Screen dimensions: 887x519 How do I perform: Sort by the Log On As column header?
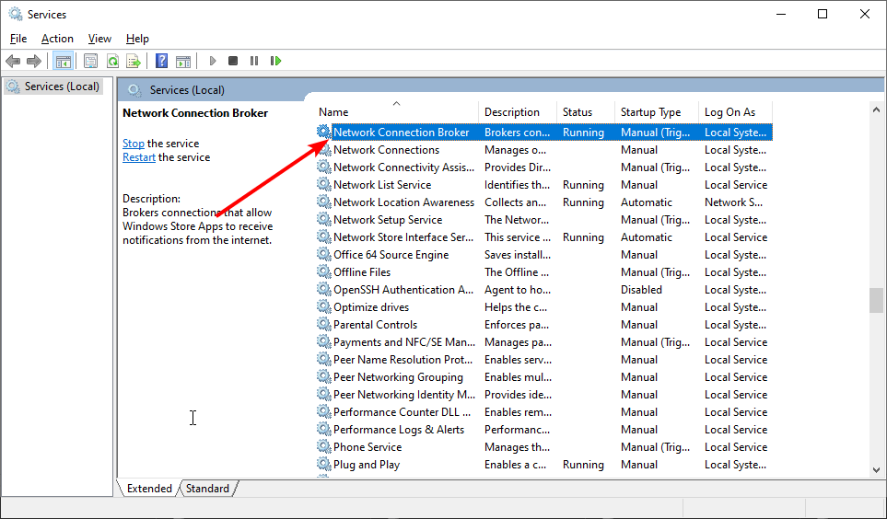tap(735, 112)
